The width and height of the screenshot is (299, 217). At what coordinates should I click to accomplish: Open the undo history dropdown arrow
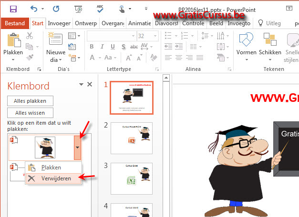click(43, 9)
